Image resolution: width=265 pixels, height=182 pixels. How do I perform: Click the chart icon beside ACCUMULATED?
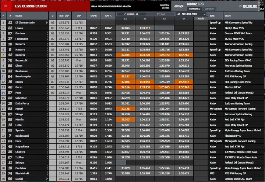(179, 14)
